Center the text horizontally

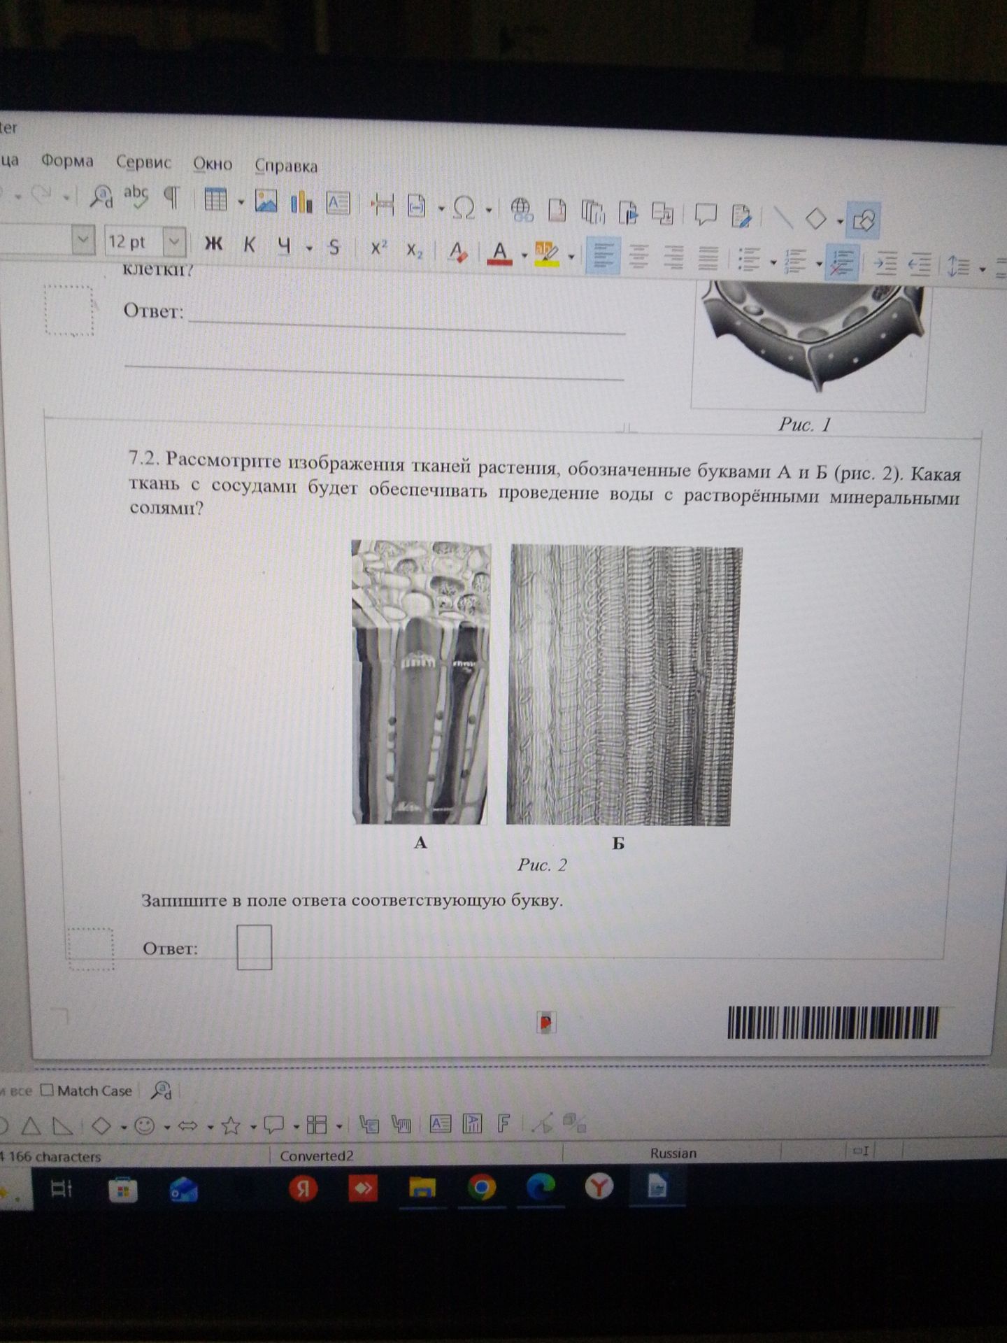click(638, 257)
